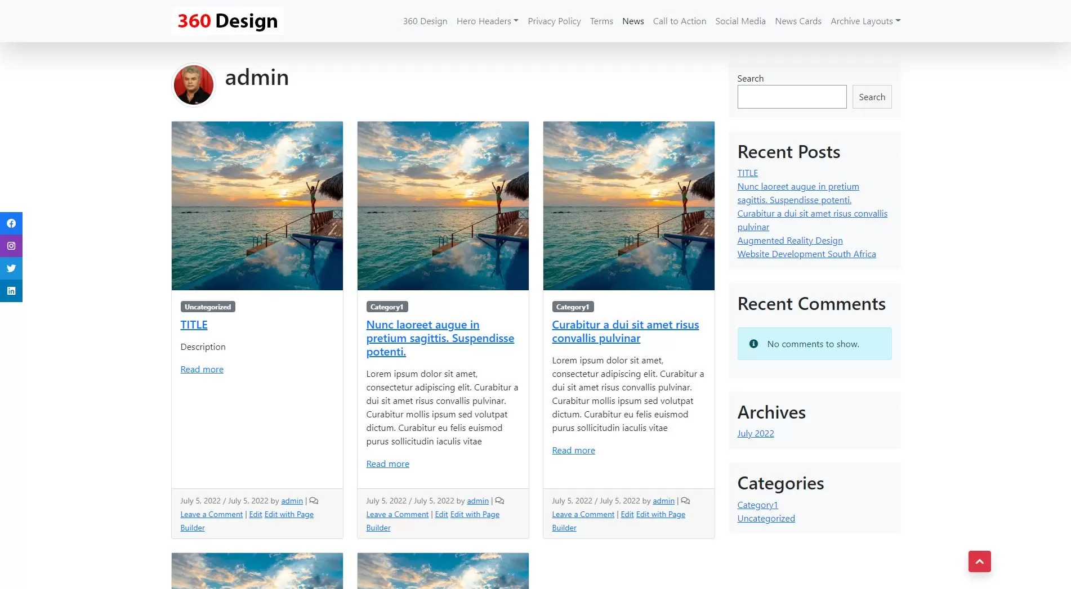Viewport: 1071px width, 589px height.
Task: Click the LinkedIn social sidebar icon
Action: point(11,291)
